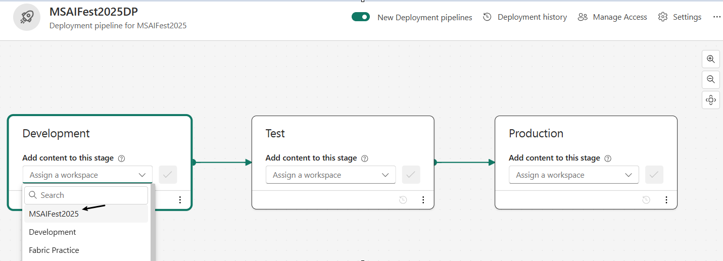The height and width of the screenshot is (261, 723).
Task: Click Test stage assign checkmark button
Action: [x=411, y=175]
